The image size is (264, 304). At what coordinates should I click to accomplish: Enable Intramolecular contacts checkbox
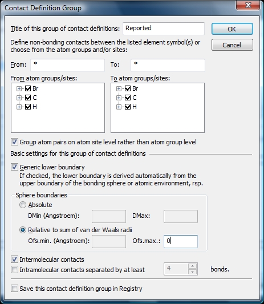[x=14, y=270]
